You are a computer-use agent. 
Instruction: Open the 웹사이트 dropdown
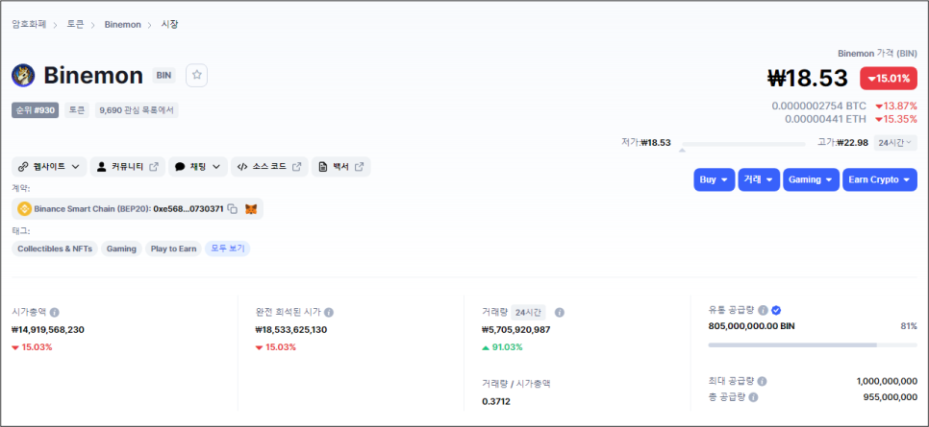[50, 166]
